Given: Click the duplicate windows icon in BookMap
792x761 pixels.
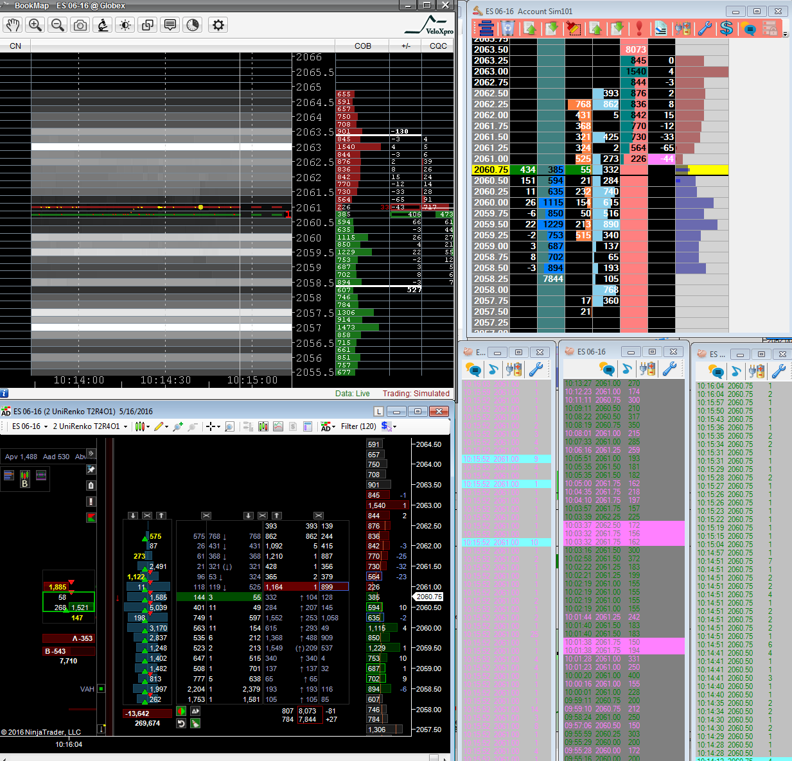Looking at the screenshot, I should click(148, 25).
